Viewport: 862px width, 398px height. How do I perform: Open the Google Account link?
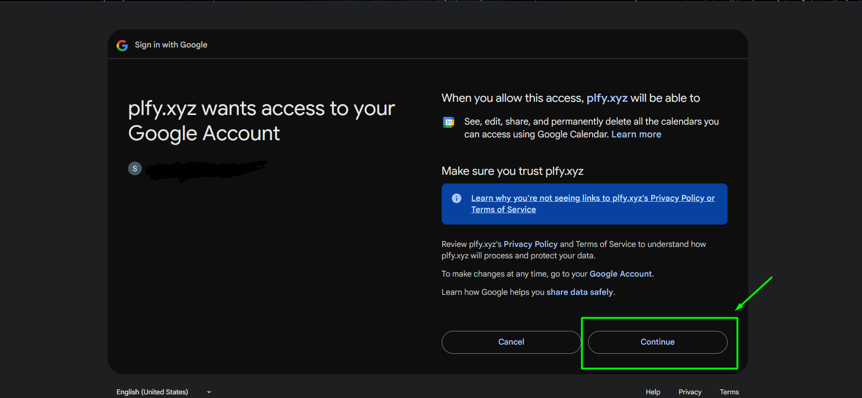point(621,274)
